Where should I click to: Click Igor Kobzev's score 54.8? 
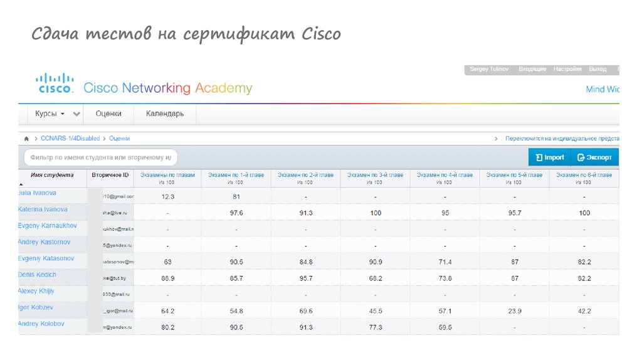[236, 311]
